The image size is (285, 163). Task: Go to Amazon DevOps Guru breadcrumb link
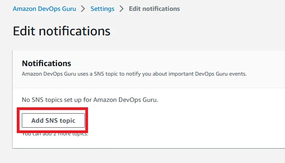click(44, 9)
